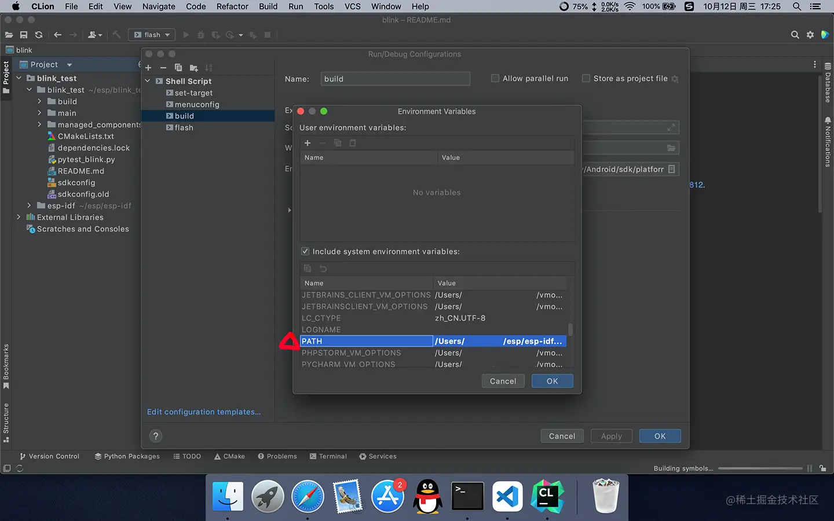Open the Navigate menu
This screenshot has height=521, width=834.
point(159,6)
